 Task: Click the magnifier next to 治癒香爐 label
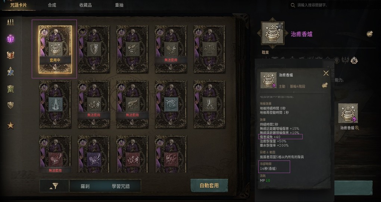[x=357, y=128]
